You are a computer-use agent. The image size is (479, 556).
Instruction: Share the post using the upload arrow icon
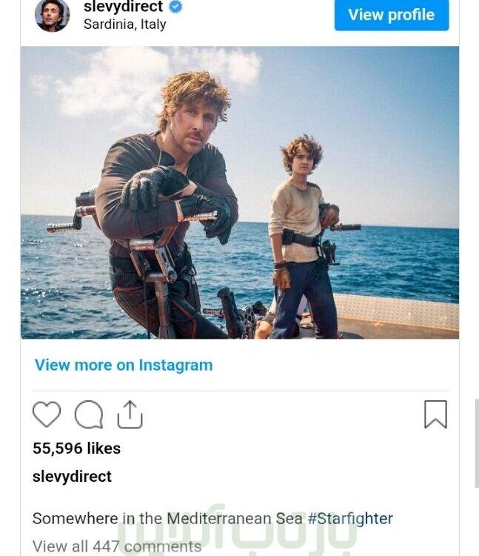click(130, 414)
